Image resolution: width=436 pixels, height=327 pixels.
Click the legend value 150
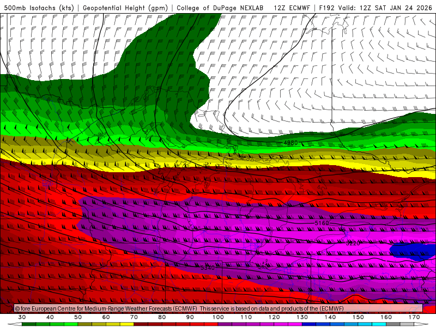tap(358, 317)
